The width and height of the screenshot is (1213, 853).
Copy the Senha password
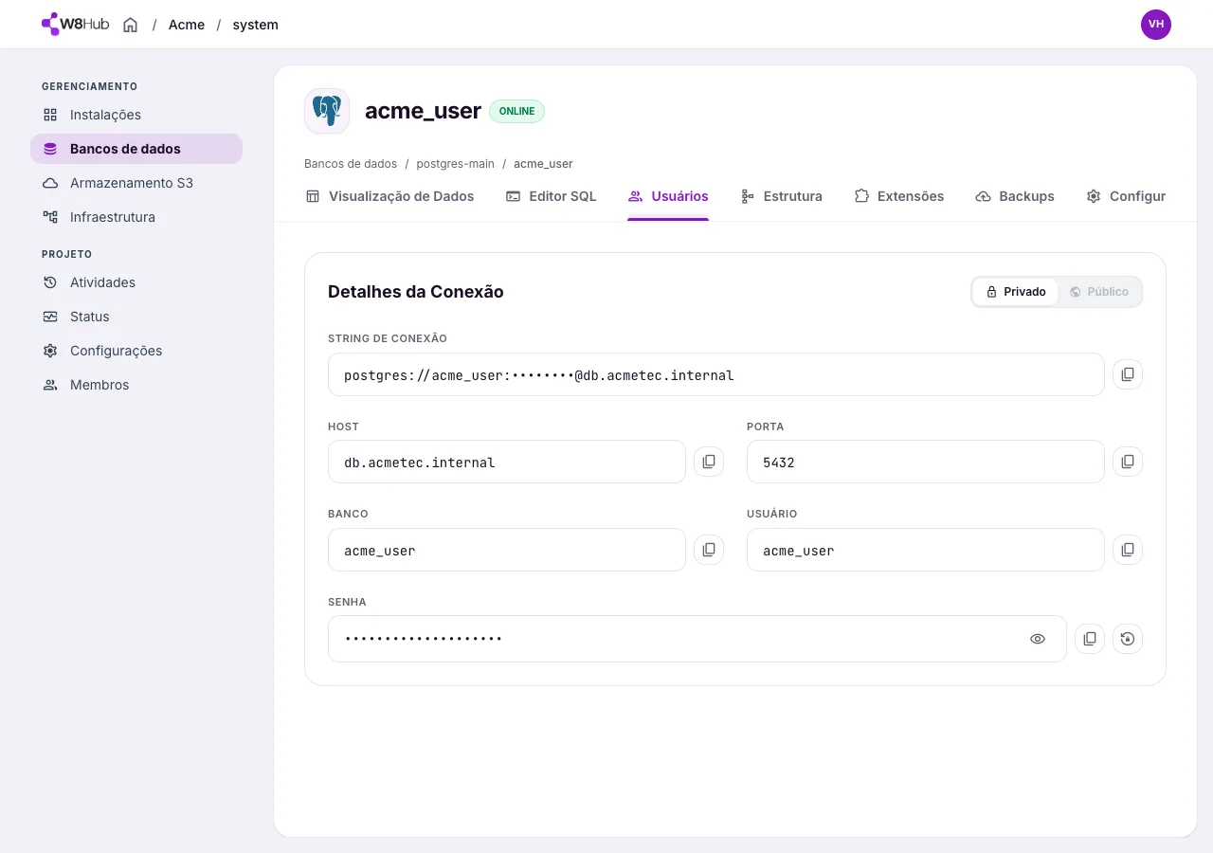1090,639
